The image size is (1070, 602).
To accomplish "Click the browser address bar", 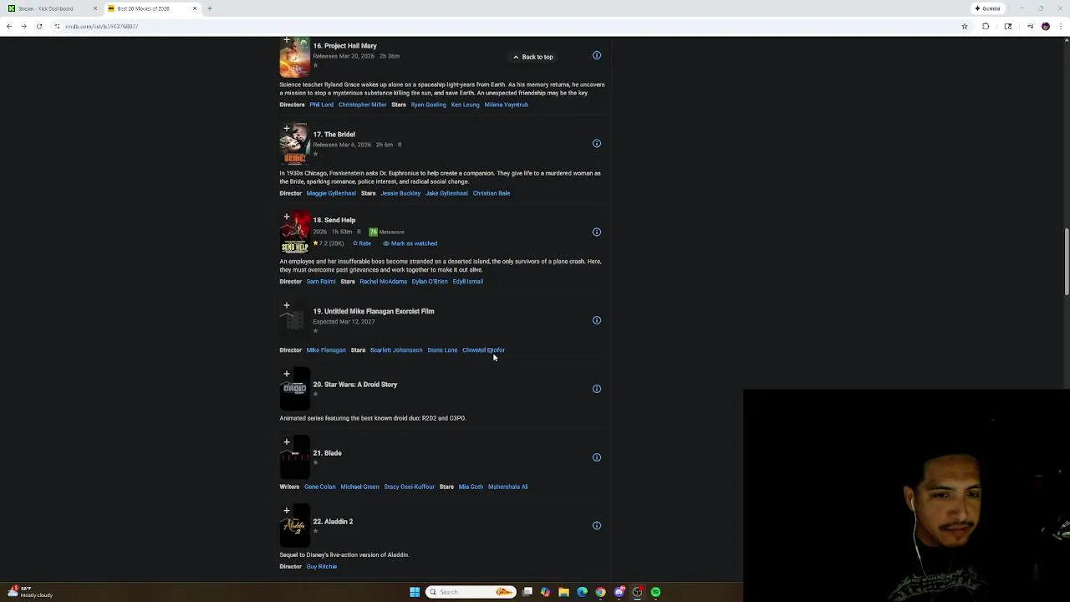I will tap(502, 26).
